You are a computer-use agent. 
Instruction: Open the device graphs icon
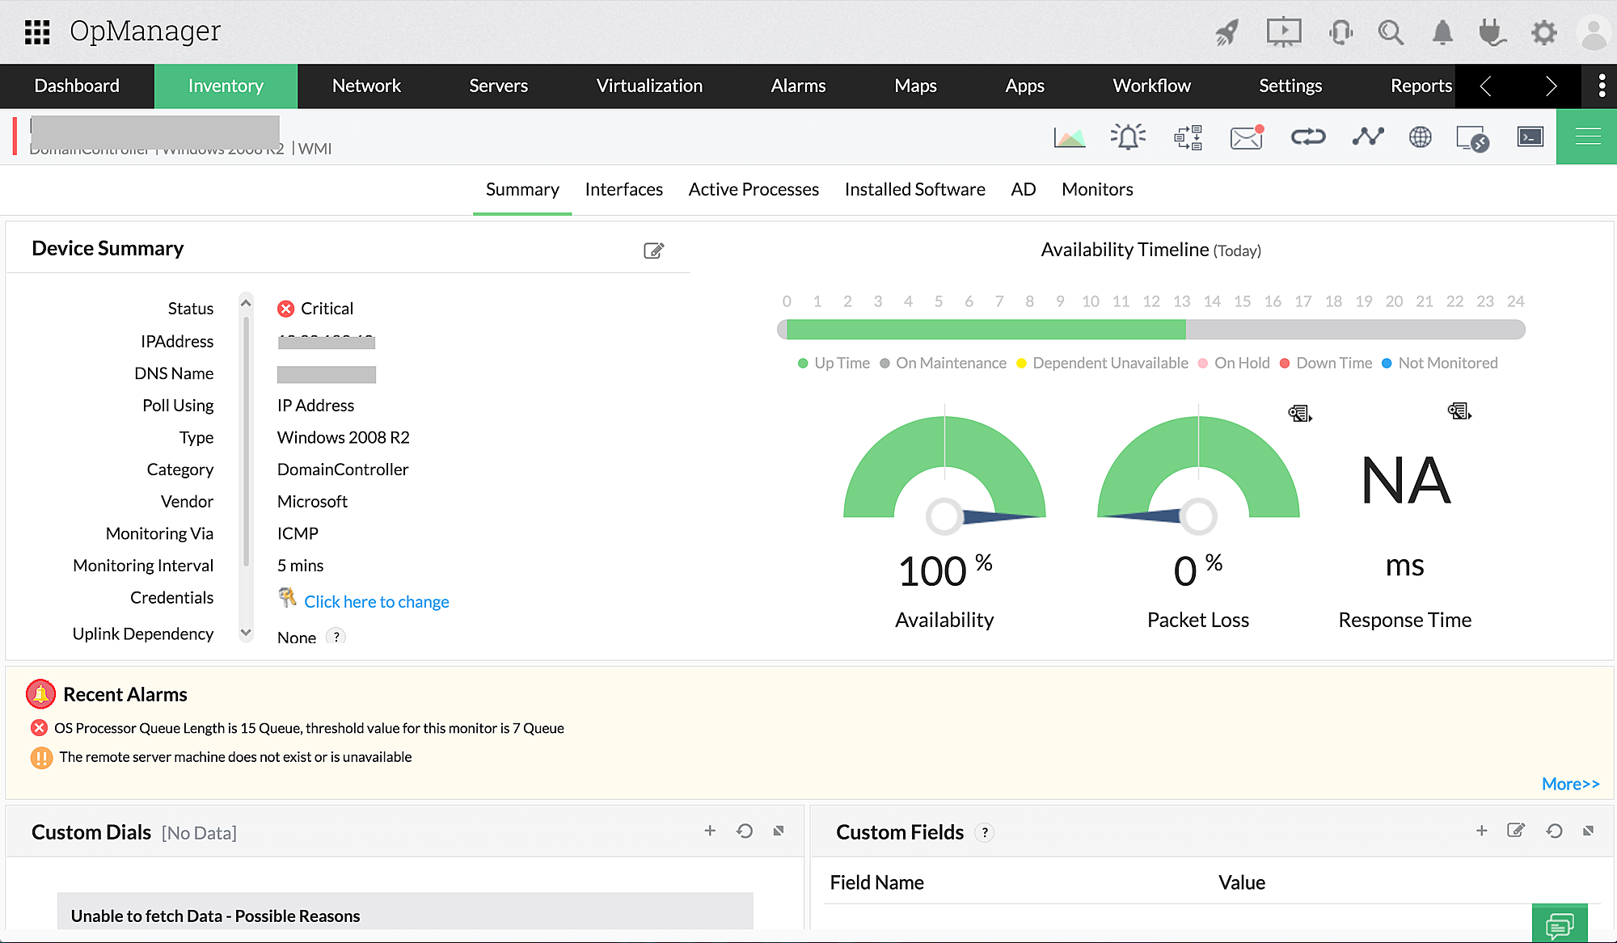1069,137
